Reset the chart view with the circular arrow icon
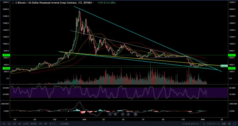This screenshot has height=126, width=238. click(135, 114)
